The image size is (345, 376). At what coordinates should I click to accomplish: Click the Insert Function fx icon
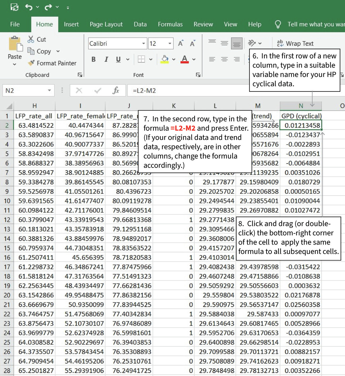coord(116,90)
